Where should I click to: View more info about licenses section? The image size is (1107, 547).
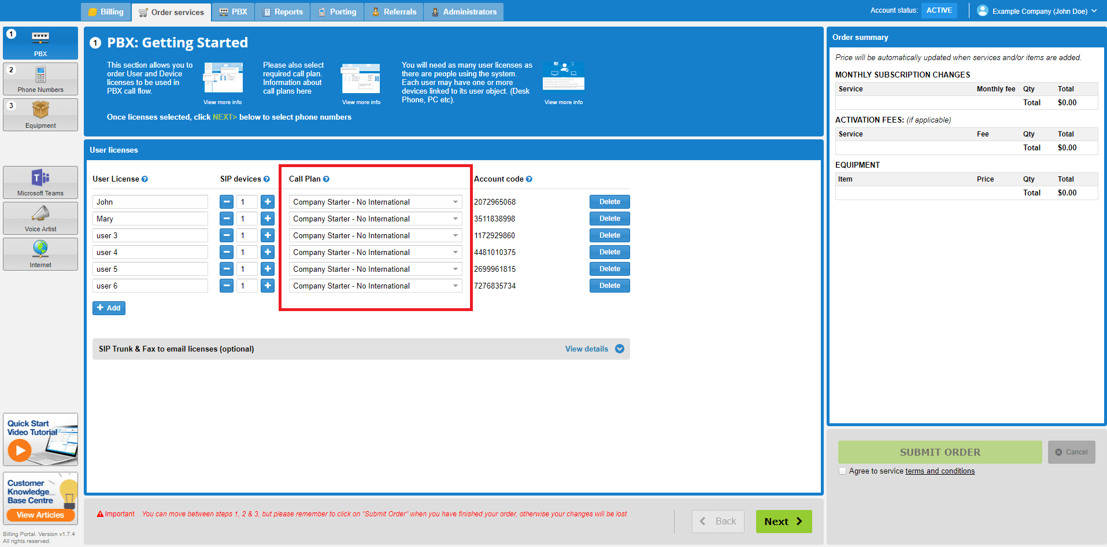click(x=223, y=102)
